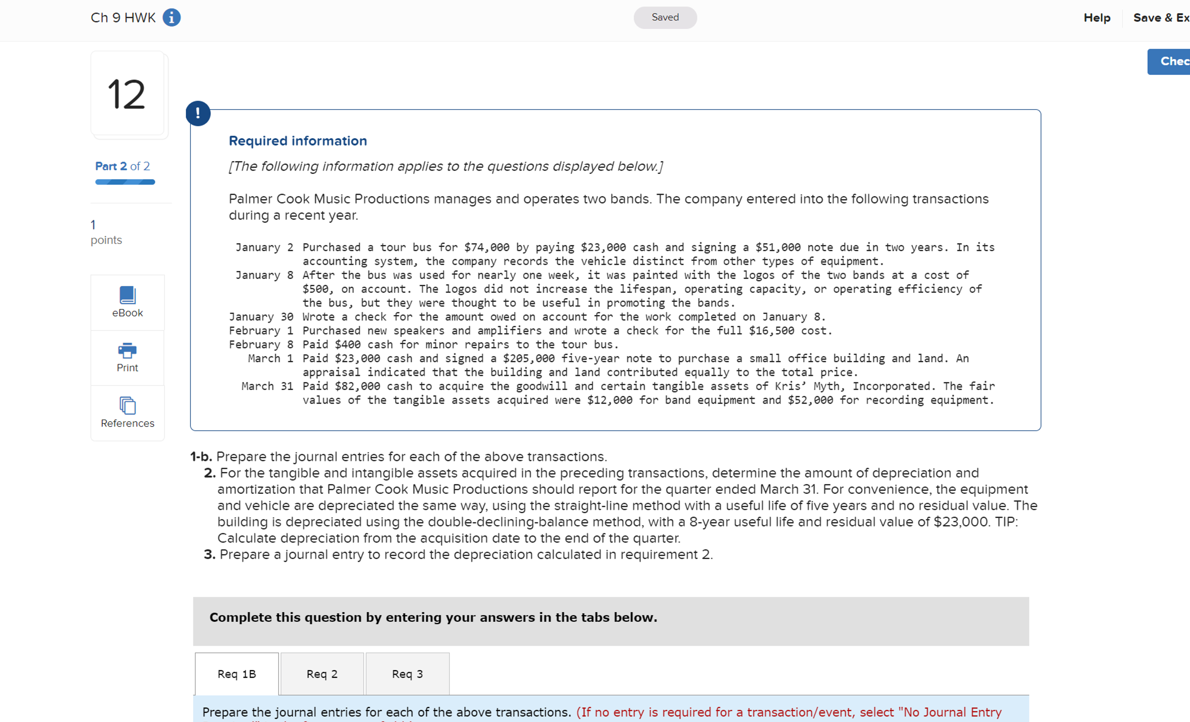
Task: Click the info icon beside Ch 9 HWK
Action: tap(172, 17)
